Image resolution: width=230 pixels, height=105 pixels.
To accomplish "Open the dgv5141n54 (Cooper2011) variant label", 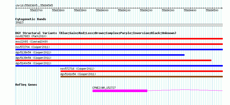I will pos(78,74).
